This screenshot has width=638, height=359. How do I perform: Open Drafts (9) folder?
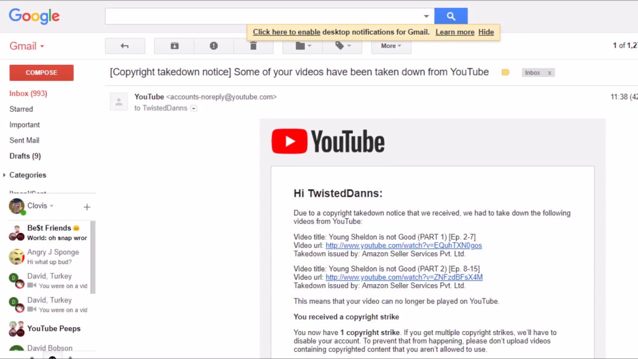pyautogui.click(x=25, y=156)
